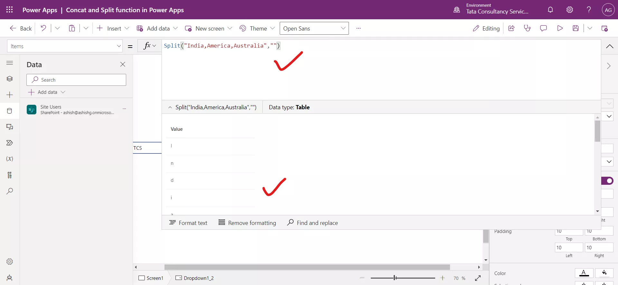Image resolution: width=618 pixels, height=285 pixels.
Task: Click the Undo icon
Action: click(x=43, y=28)
